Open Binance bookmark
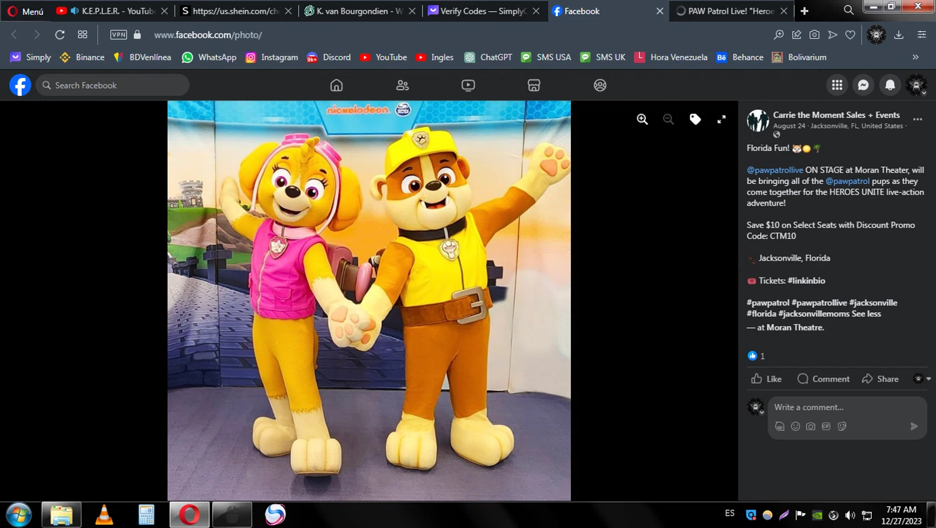Viewport: 936px width, 528px height. 82,57
